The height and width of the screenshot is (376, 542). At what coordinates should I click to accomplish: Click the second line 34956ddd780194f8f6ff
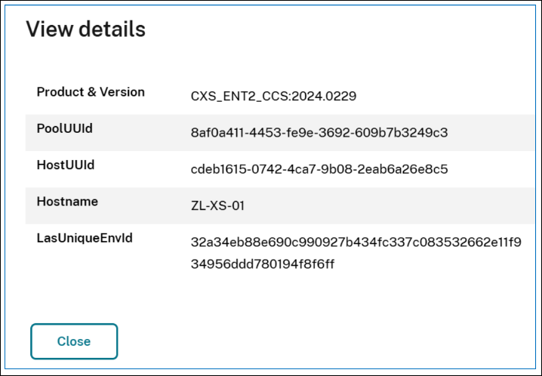click(x=263, y=264)
